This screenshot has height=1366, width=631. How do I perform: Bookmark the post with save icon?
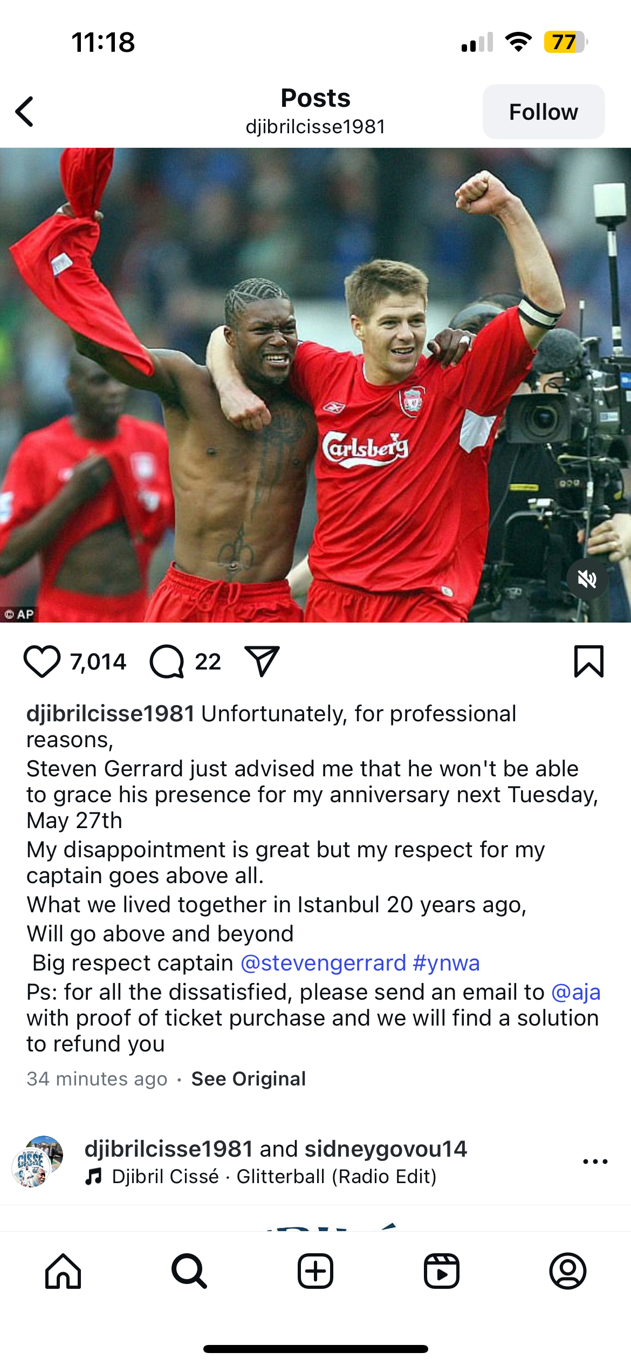589,661
